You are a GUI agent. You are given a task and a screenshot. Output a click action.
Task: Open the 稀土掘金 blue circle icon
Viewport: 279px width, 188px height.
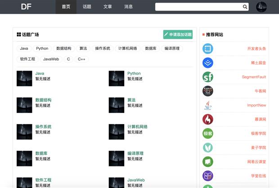pyautogui.click(x=207, y=63)
